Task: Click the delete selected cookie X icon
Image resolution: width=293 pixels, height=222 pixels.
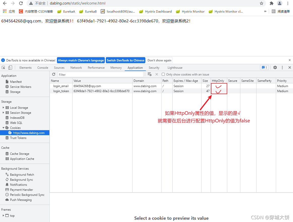Action: pyautogui.click(x=157, y=74)
